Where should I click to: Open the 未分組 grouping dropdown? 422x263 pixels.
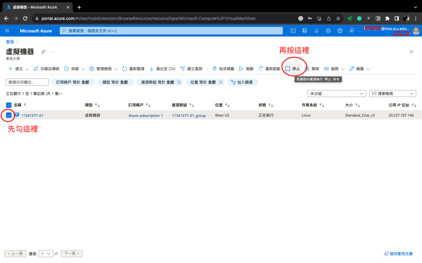(337, 93)
